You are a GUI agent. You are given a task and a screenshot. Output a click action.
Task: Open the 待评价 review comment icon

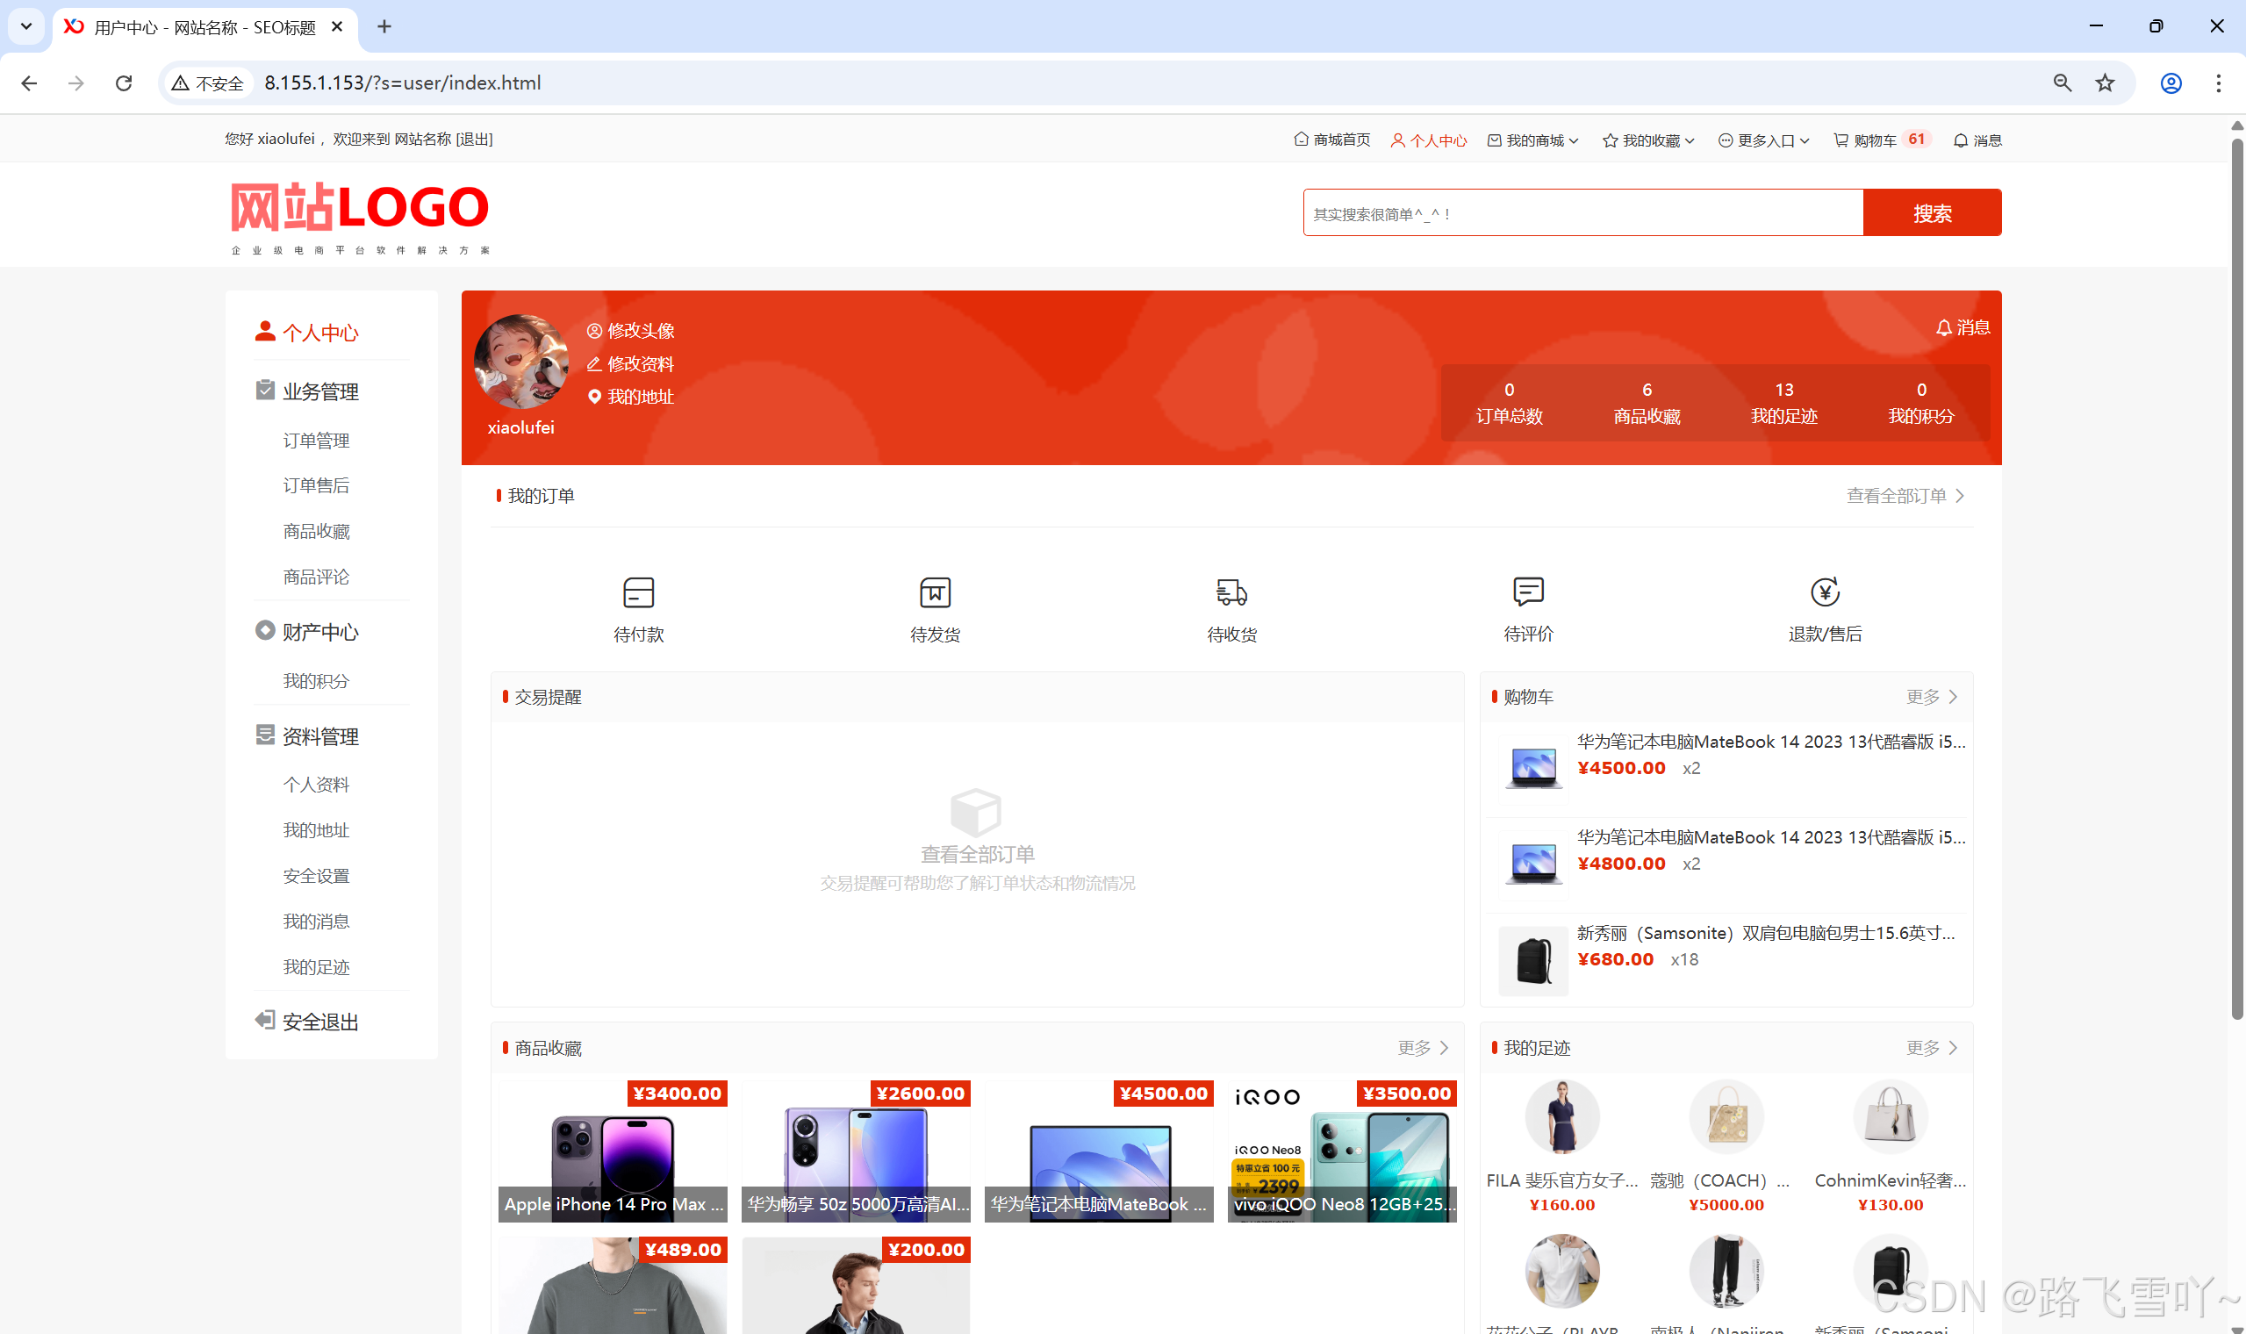click(x=1528, y=592)
